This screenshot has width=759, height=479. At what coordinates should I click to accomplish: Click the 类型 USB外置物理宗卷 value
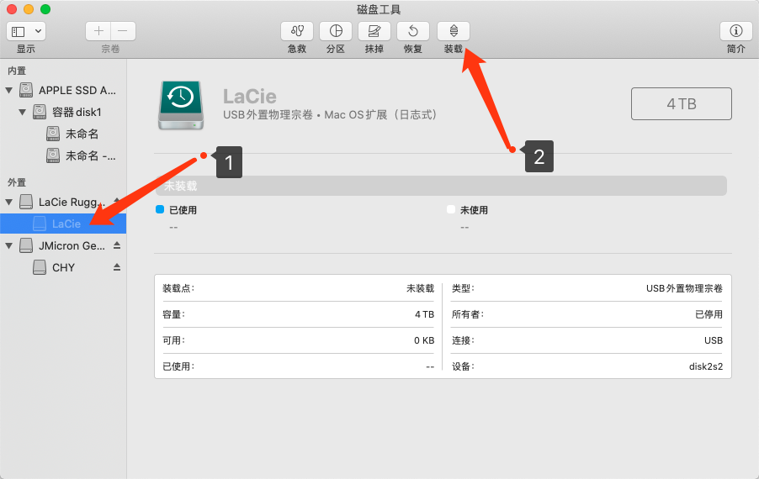pyautogui.click(x=684, y=288)
